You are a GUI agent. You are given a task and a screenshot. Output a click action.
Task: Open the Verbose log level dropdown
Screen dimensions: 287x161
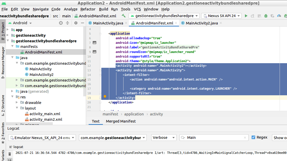pyautogui.click(x=164, y=138)
